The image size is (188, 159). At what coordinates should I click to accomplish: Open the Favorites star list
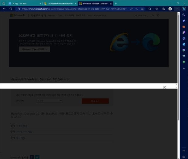157,9
